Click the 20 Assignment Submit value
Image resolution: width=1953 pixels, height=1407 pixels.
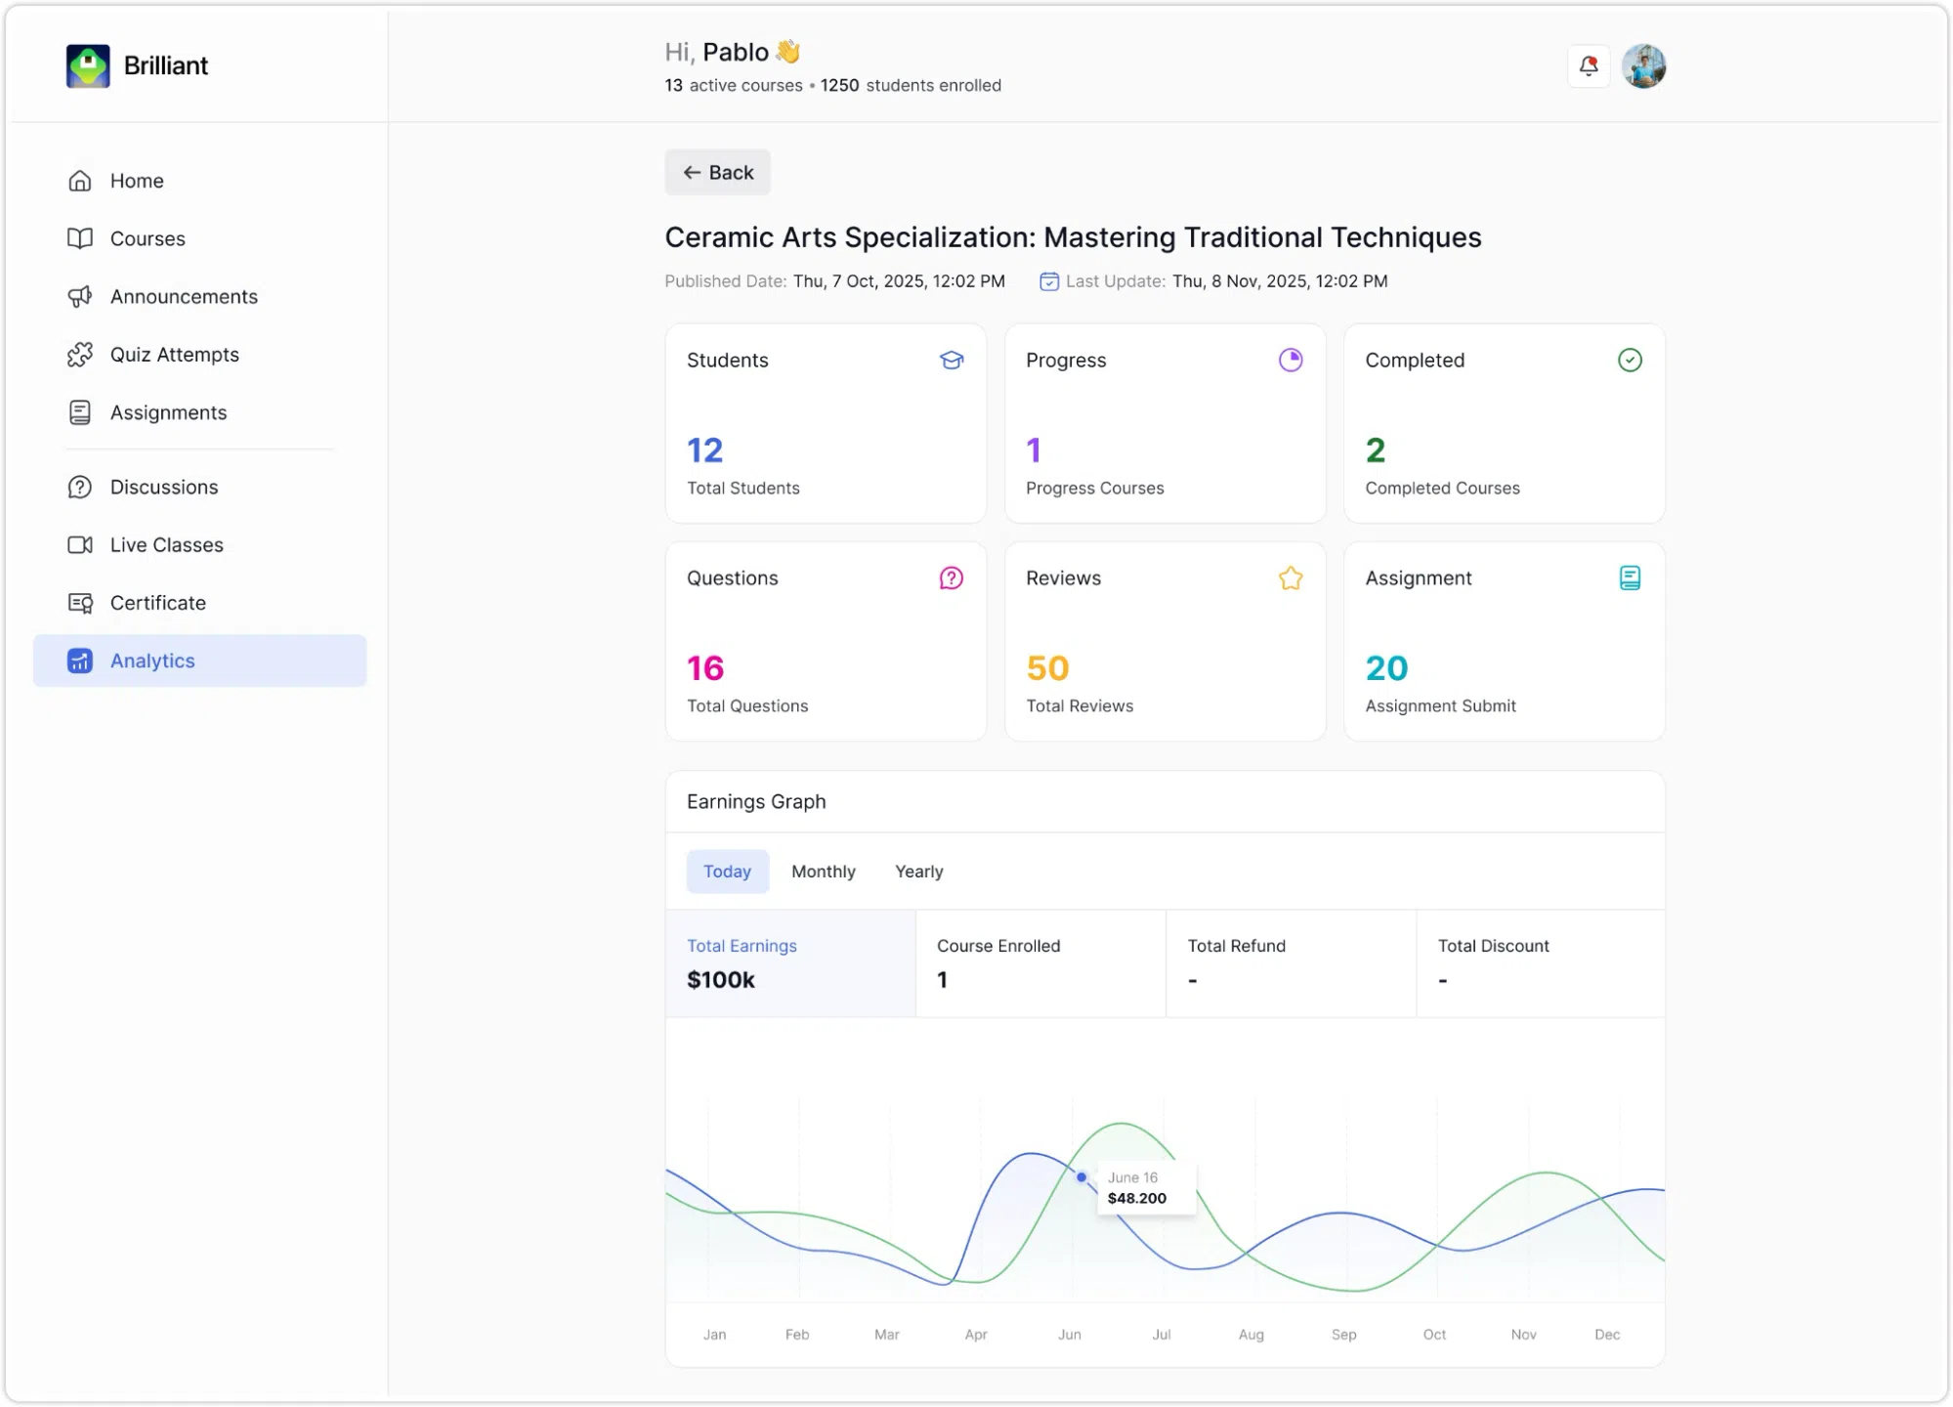(x=1386, y=668)
